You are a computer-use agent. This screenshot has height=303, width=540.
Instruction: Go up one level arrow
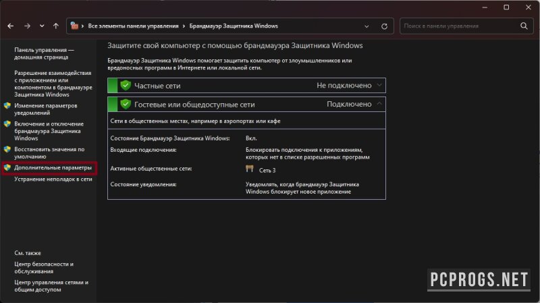tap(56, 26)
